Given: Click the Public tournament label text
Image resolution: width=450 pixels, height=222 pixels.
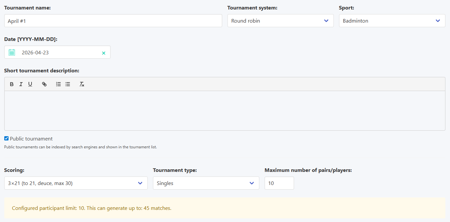Looking at the screenshot, I should [x=31, y=139].
